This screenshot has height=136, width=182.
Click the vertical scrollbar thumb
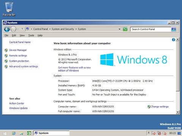177,66
